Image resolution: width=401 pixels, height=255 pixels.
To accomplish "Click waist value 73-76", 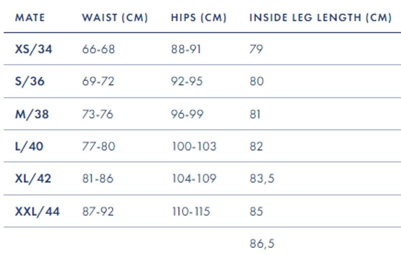I will pyautogui.click(x=98, y=114).
